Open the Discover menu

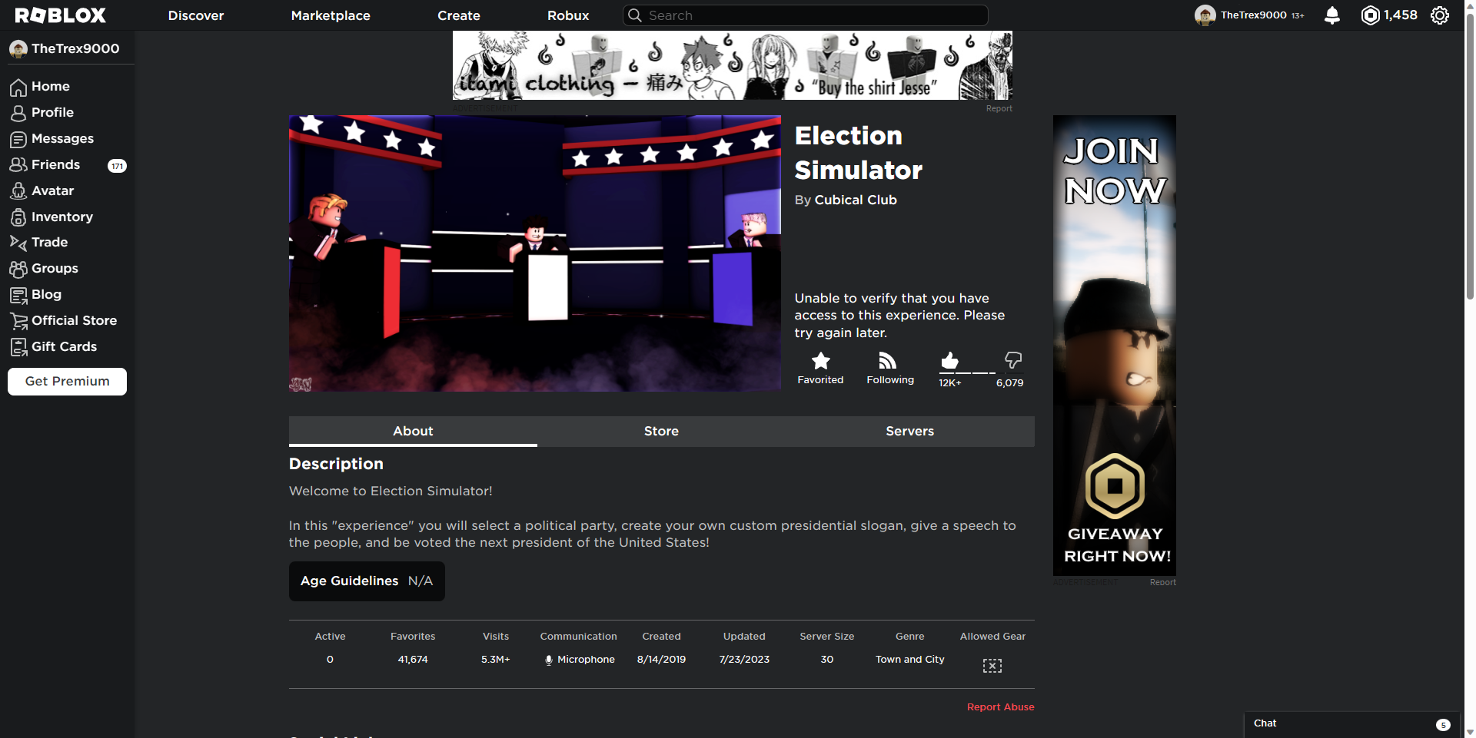tap(196, 15)
